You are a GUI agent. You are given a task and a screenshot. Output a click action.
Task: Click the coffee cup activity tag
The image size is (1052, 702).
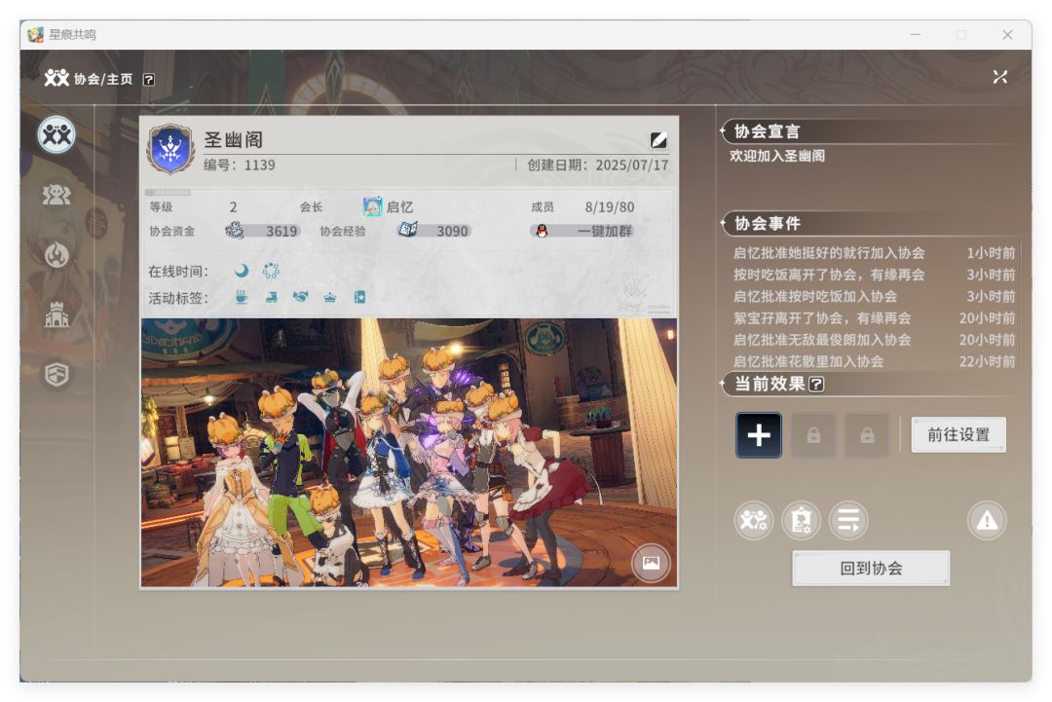point(242,297)
